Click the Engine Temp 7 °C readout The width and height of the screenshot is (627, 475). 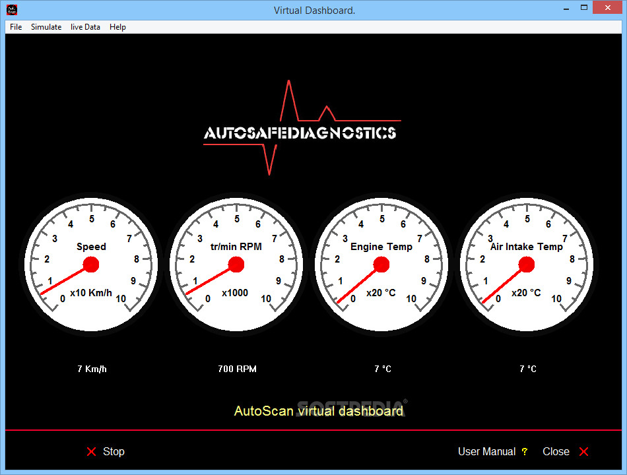(x=382, y=369)
